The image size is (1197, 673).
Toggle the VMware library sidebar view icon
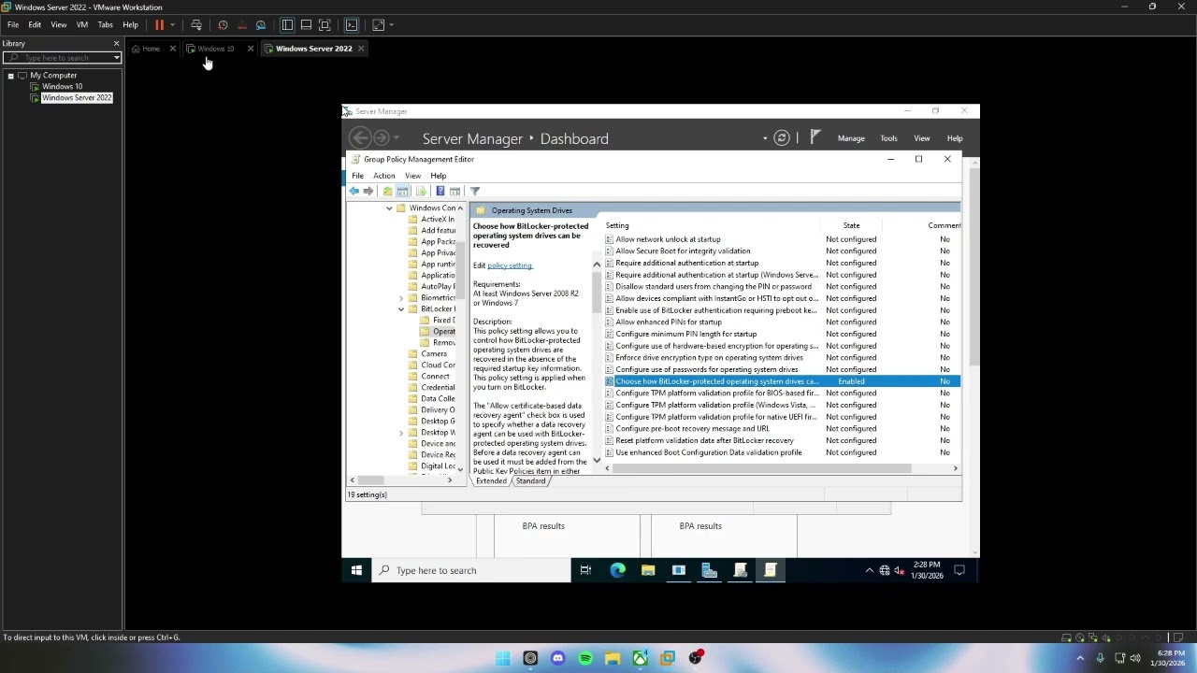click(287, 25)
